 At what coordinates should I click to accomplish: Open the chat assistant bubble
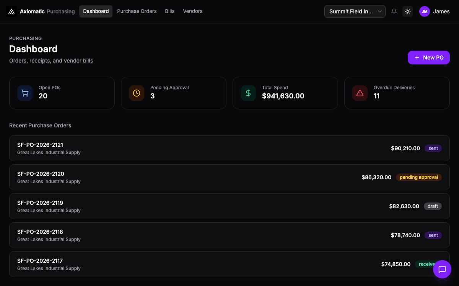click(x=442, y=269)
